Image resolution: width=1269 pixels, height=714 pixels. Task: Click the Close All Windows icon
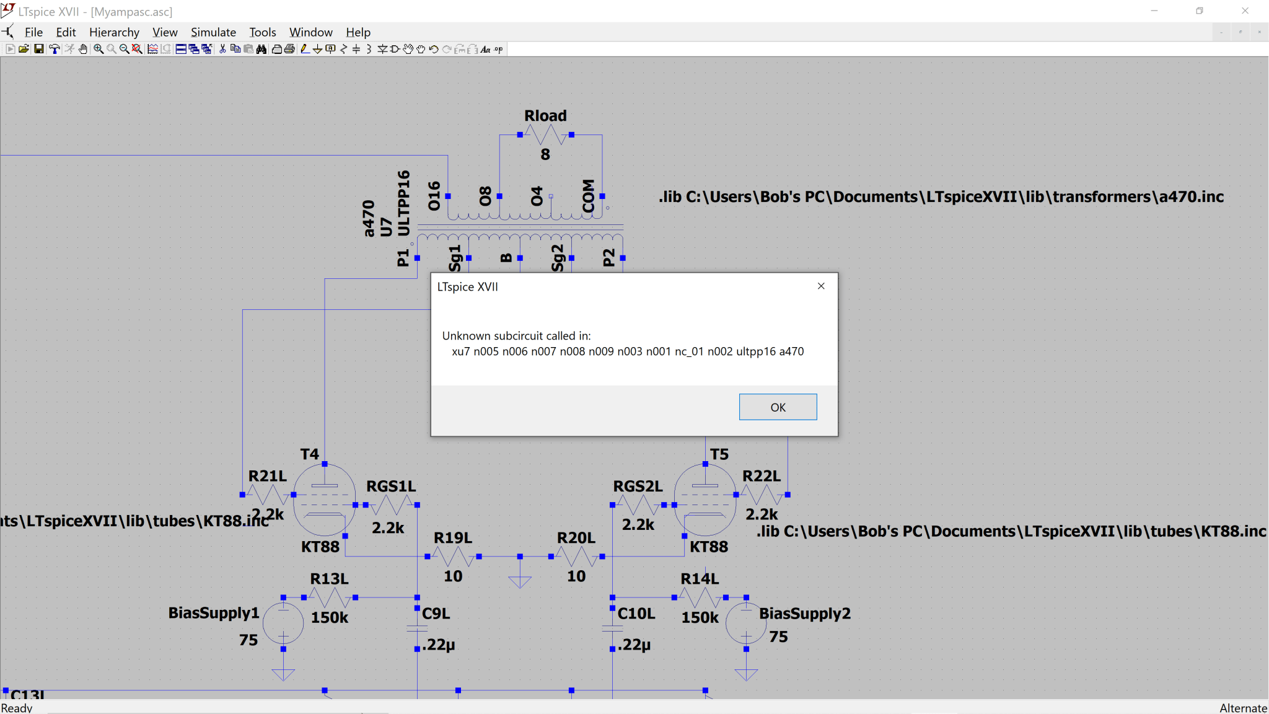click(207, 49)
